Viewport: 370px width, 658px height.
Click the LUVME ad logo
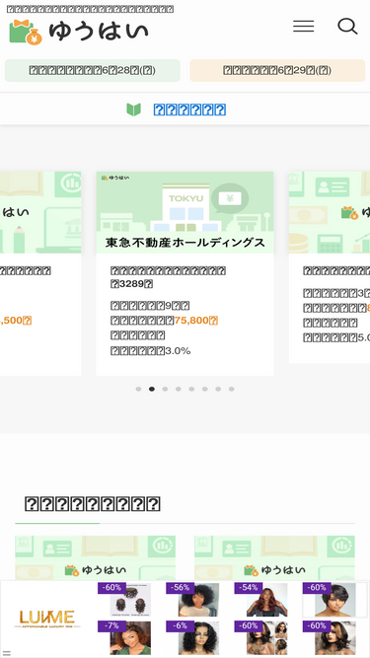(x=47, y=619)
